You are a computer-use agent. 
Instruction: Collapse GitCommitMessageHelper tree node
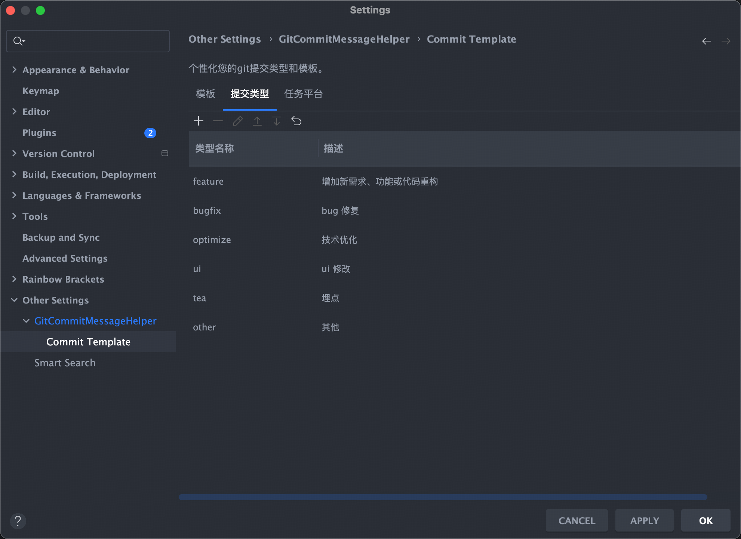point(26,321)
